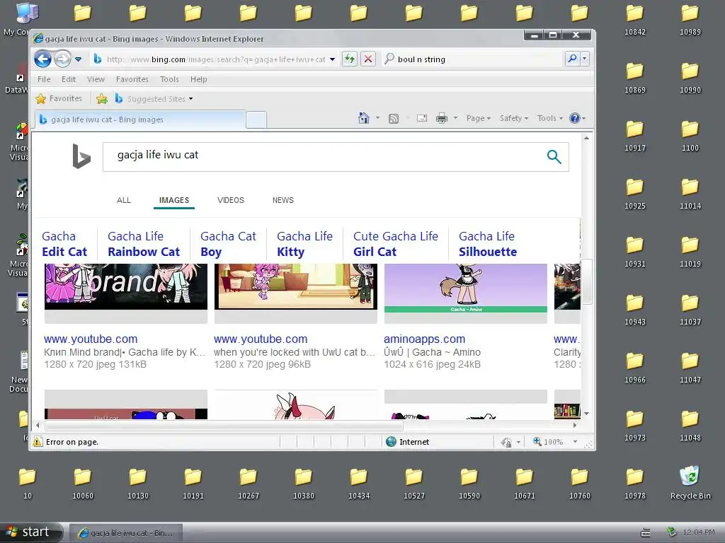Click the Bing search magnifier icon
725x543 pixels.
tap(554, 157)
